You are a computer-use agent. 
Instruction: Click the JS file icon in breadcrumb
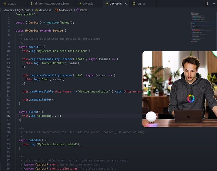coord(36,10)
